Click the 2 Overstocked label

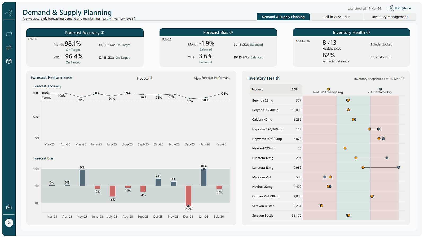[x=380, y=57]
